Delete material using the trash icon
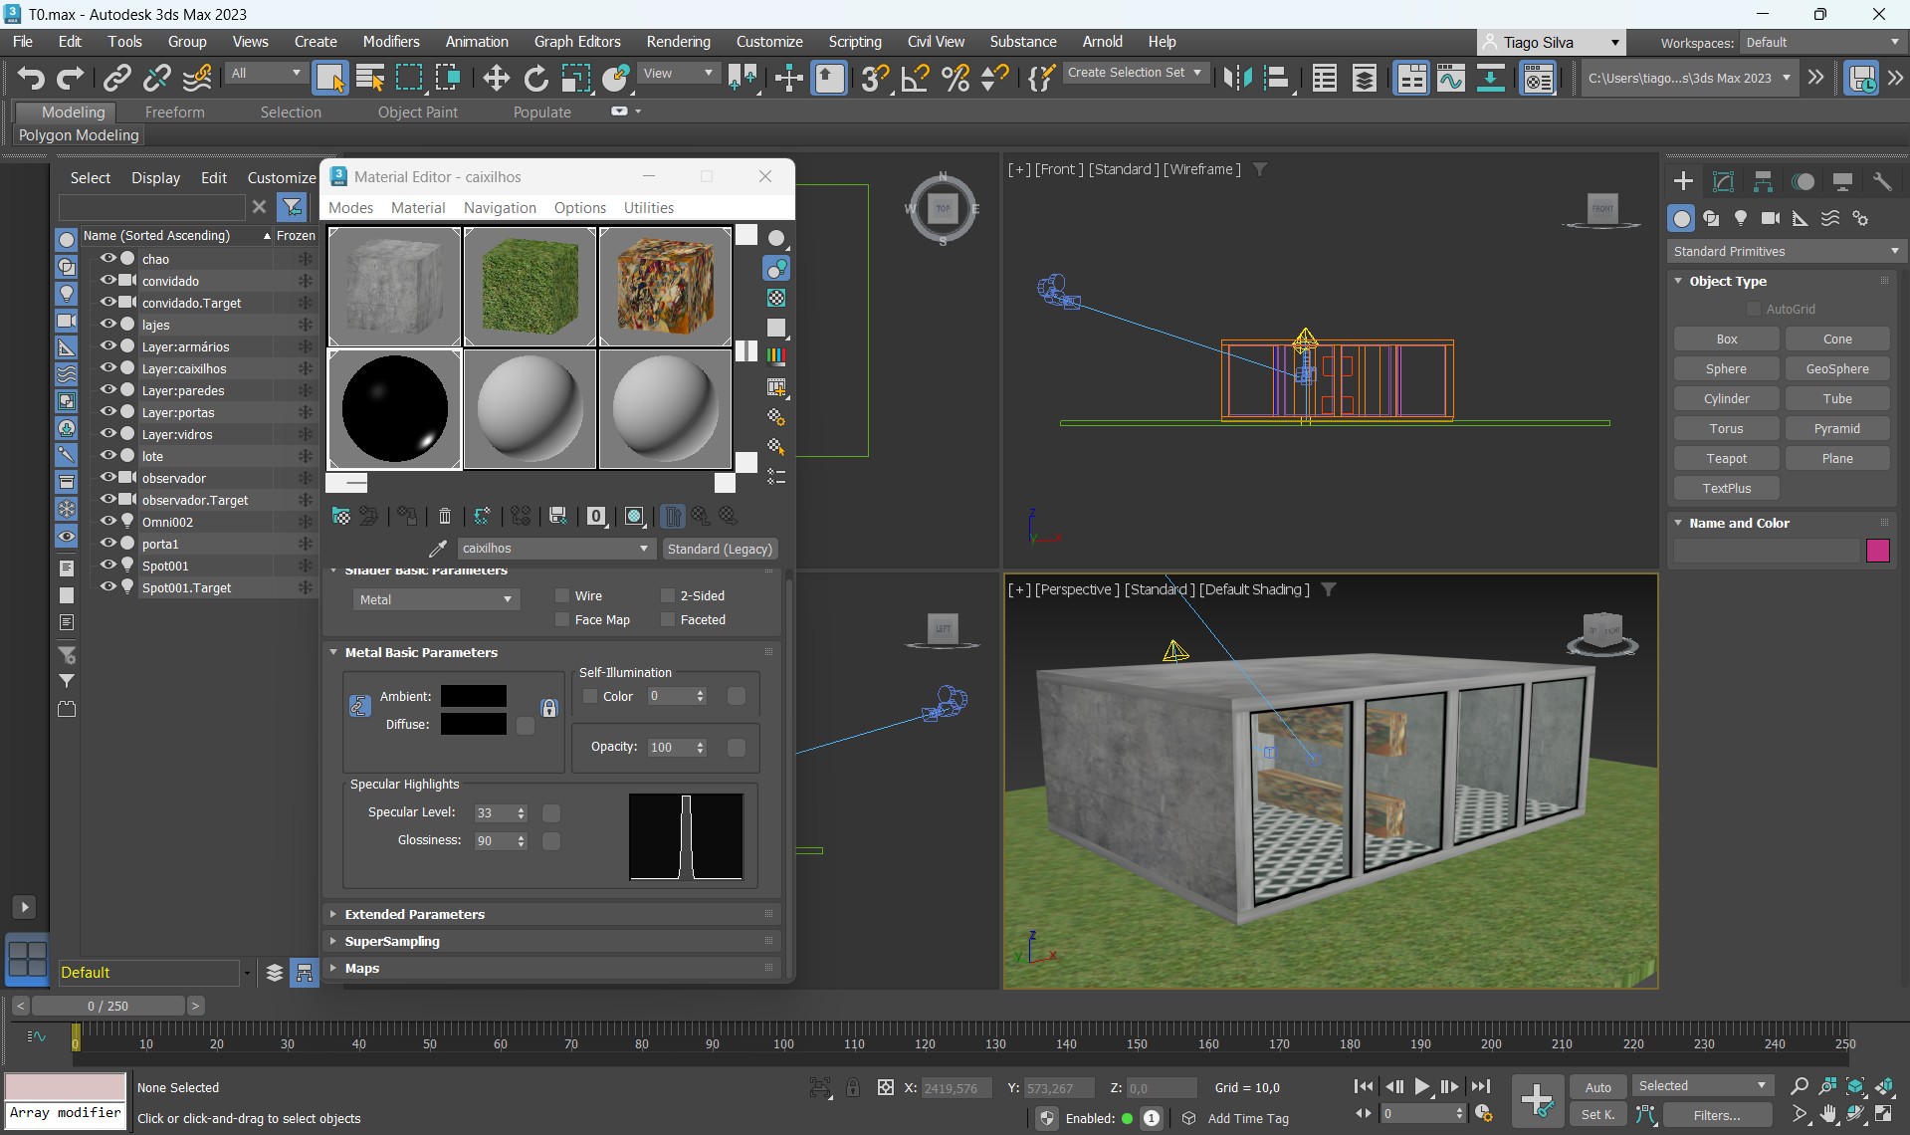The width and height of the screenshot is (1910, 1135). tap(445, 516)
